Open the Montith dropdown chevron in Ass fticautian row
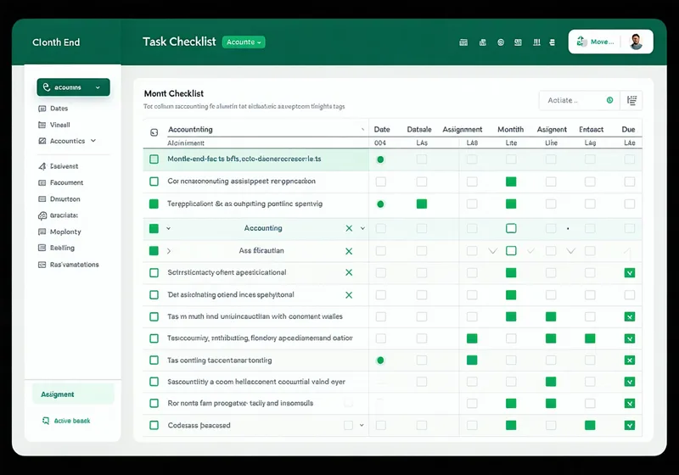 point(493,251)
